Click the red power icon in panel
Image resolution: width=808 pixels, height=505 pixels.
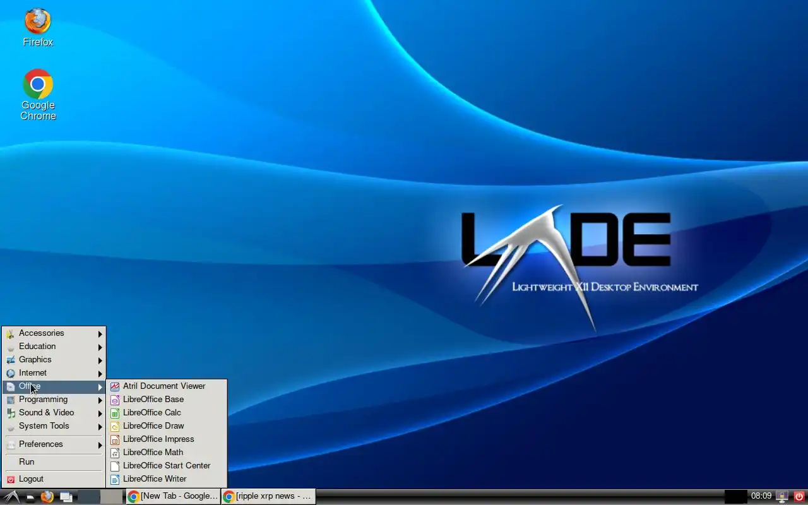point(799,497)
